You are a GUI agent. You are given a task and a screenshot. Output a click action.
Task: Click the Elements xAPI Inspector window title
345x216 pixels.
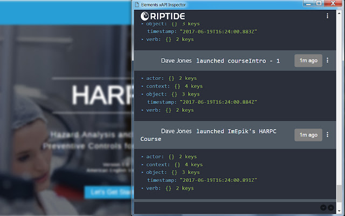tap(163, 5)
